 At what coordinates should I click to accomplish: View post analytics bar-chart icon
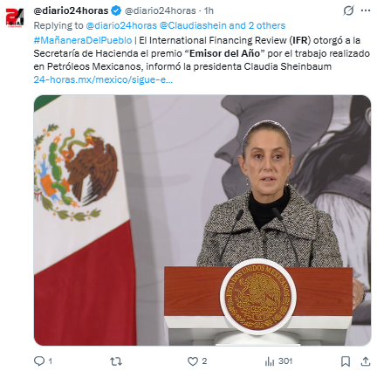[x=270, y=361]
